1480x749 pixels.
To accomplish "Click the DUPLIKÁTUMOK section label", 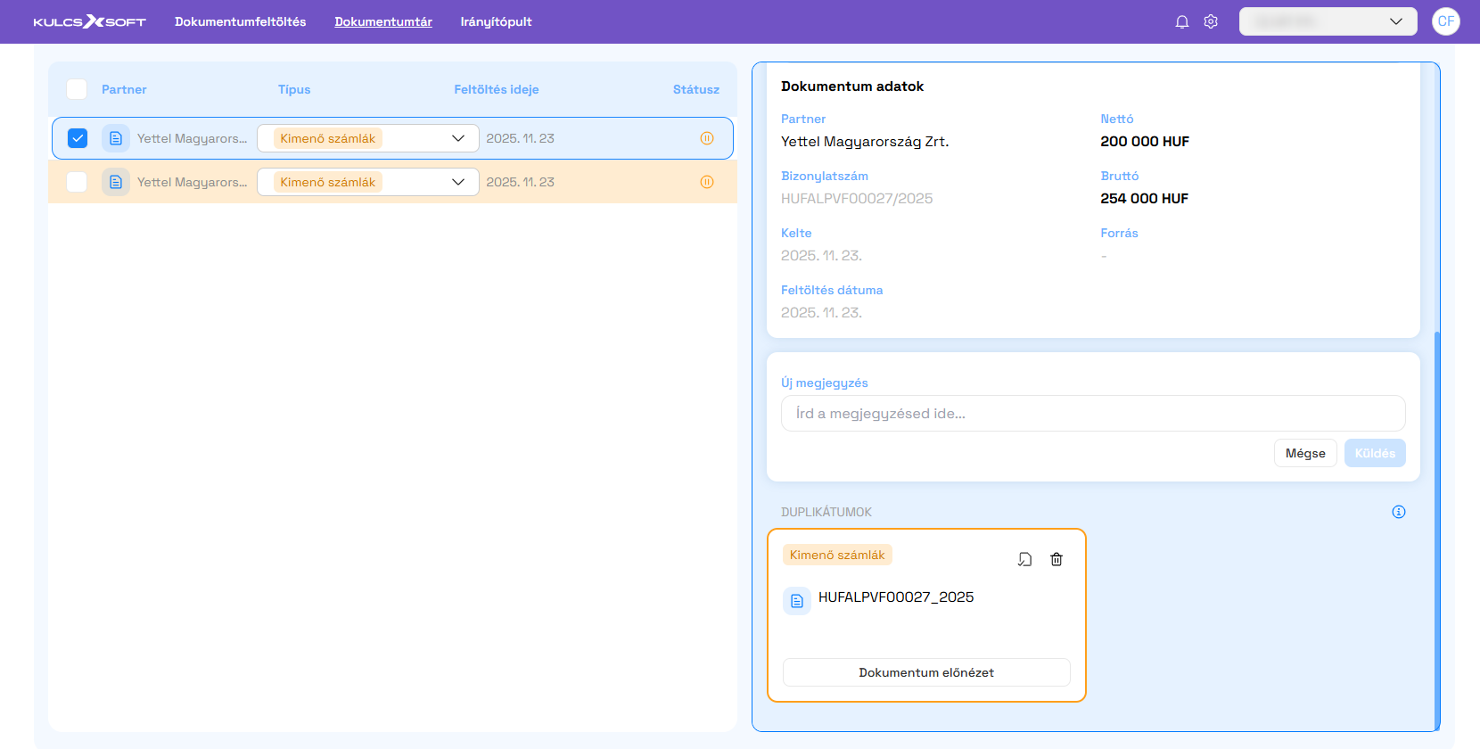I will click(826, 512).
